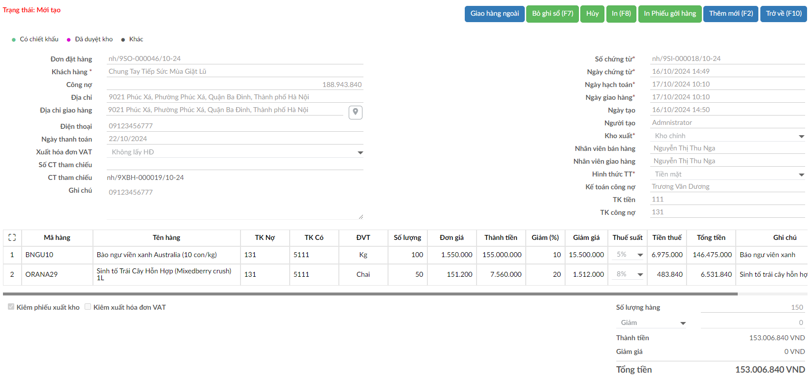
Task: Click the horizontal scrollbar below the table
Action: [370, 294]
